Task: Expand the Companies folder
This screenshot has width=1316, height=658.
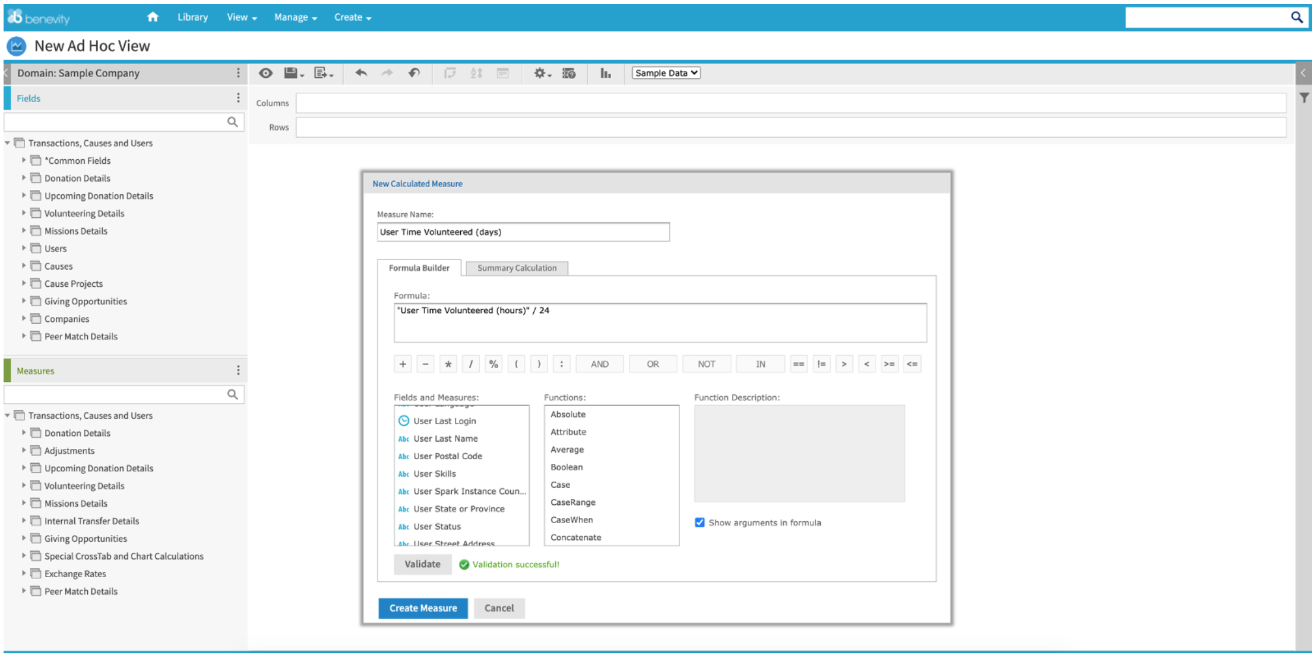Action: pyautogui.click(x=24, y=319)
